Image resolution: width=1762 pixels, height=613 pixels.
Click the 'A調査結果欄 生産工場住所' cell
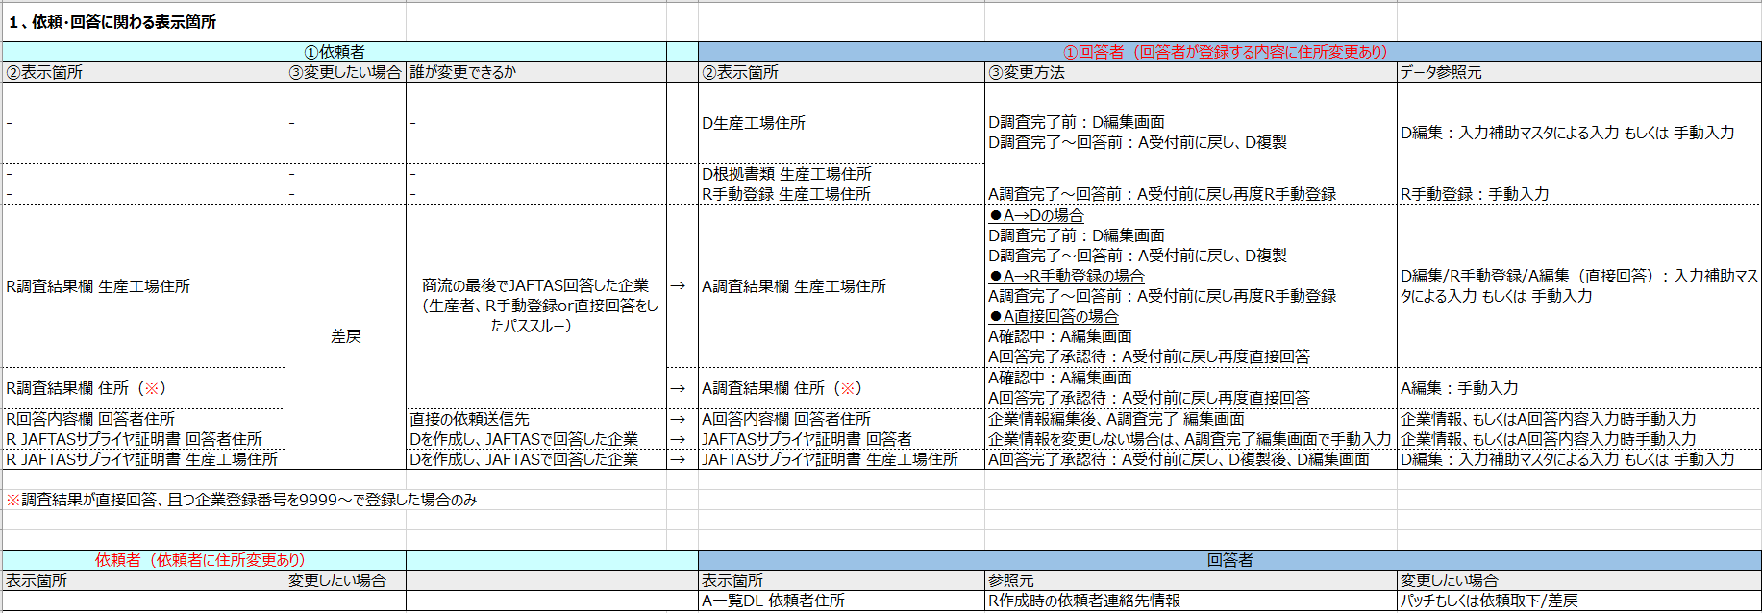[x=793, y=286]
